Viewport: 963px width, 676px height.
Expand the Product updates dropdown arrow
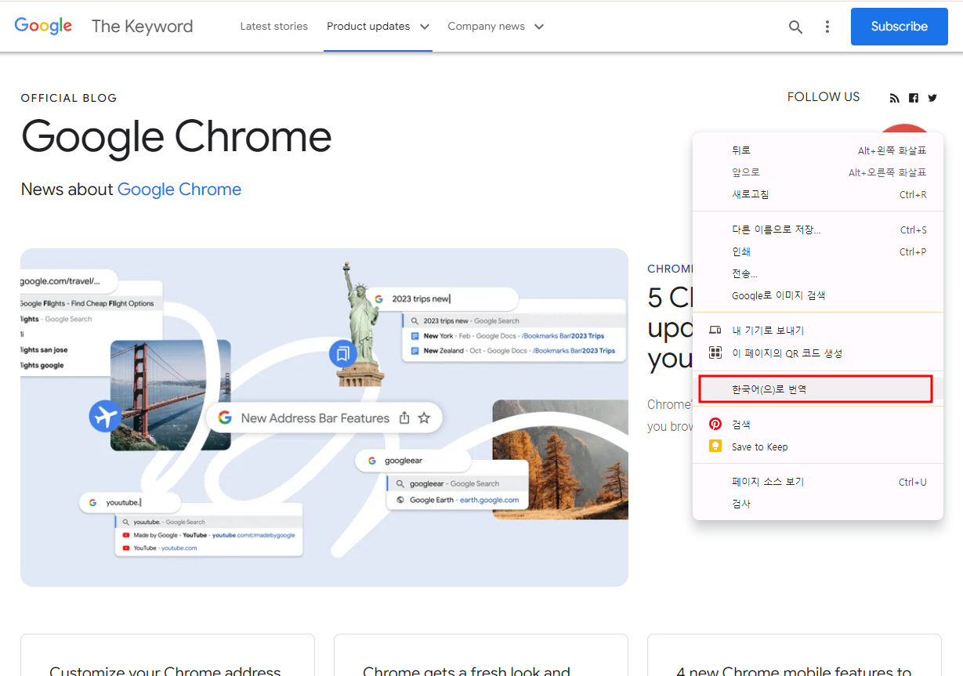[425, 27]
